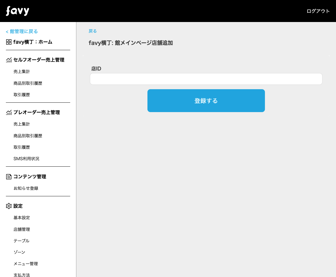
Task: Open 取引履歴 under セルフオーダー売上管理
Action: click(22, 94)
